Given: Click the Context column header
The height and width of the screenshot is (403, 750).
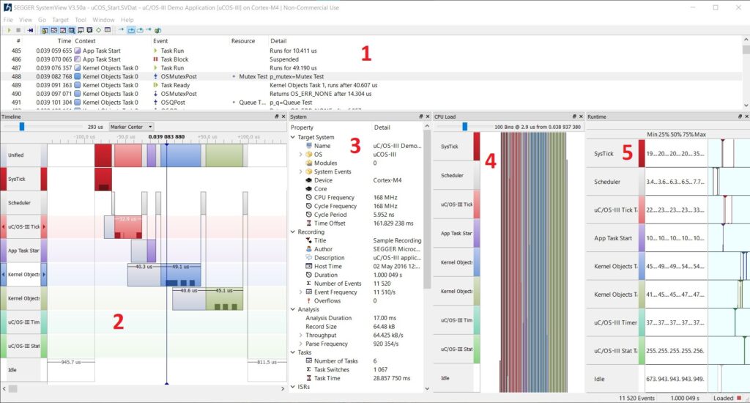Looking at the screenshot, I should click(x=85, y=41).
